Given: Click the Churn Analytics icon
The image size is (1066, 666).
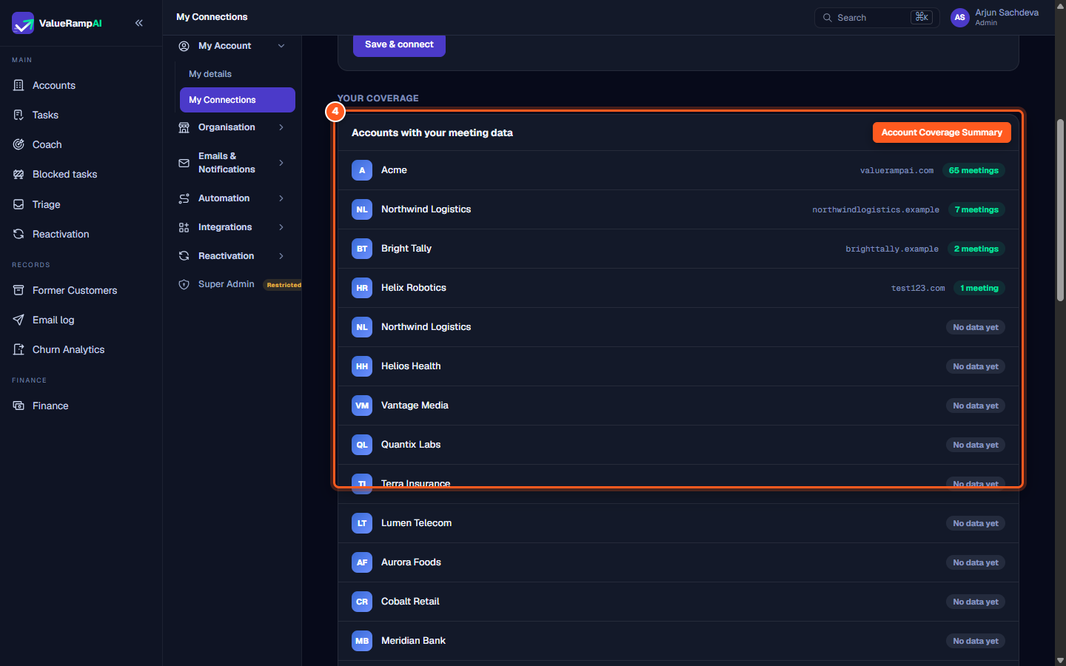Looking at the screenshot, I should [19, 349].
